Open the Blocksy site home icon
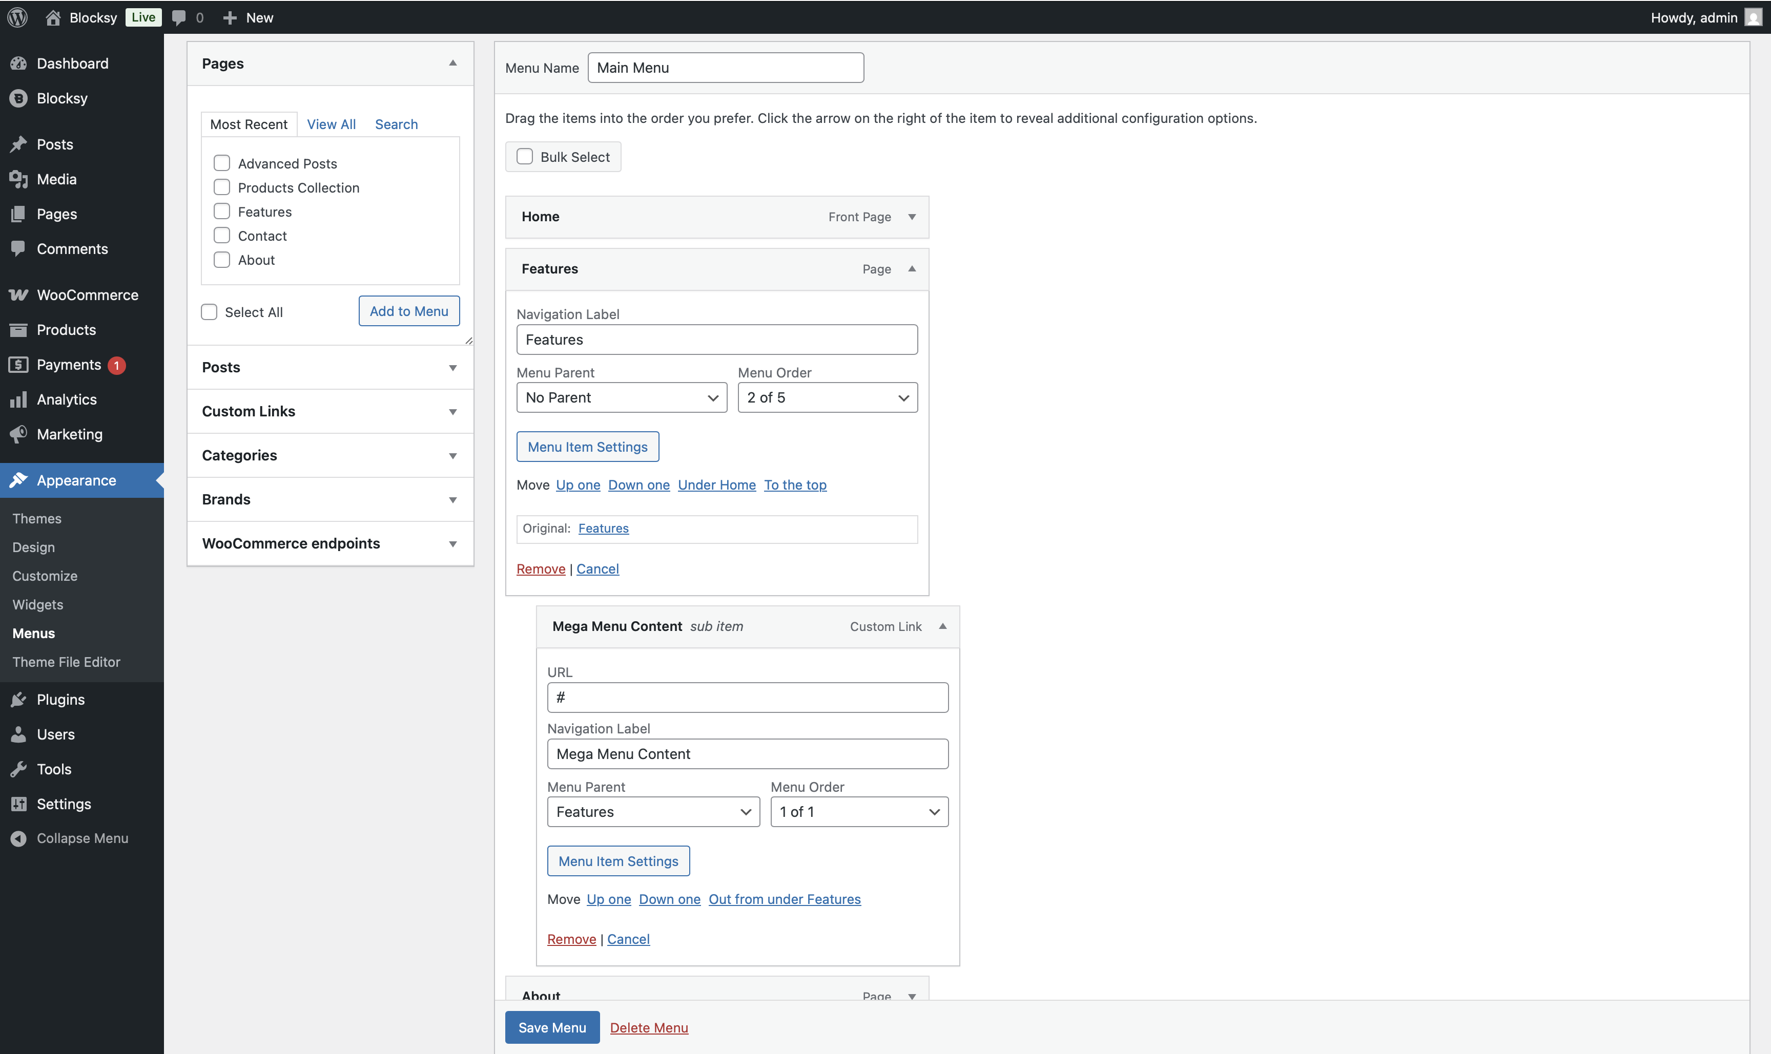Screen dimensions: 1771x1054 53,18
